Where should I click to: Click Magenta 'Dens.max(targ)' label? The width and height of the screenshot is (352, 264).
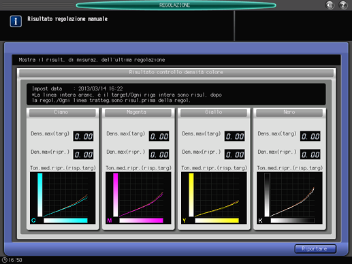pos(125,133)
